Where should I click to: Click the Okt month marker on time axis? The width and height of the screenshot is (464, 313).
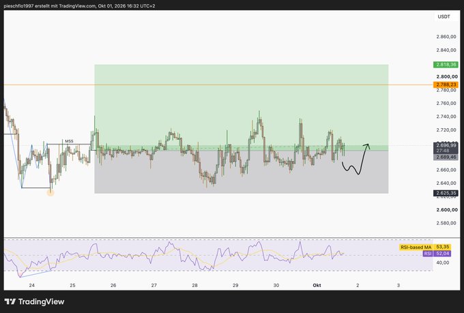[317, 286]
